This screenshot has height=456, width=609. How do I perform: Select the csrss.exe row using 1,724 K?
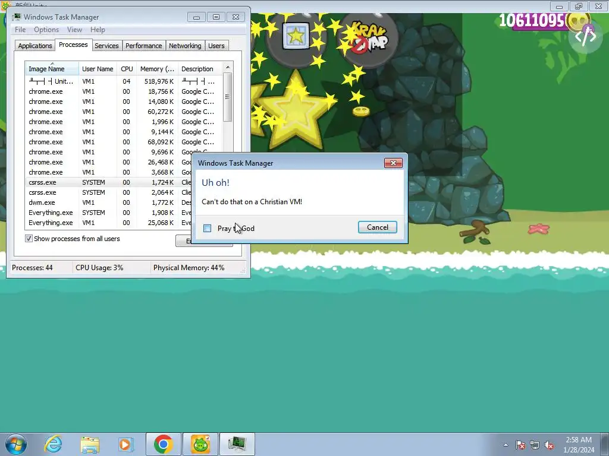pyautogui.click(x=109, y=182)
